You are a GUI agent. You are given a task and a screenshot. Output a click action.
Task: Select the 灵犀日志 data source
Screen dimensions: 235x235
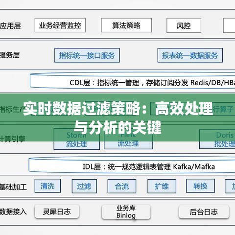[57, 211]
